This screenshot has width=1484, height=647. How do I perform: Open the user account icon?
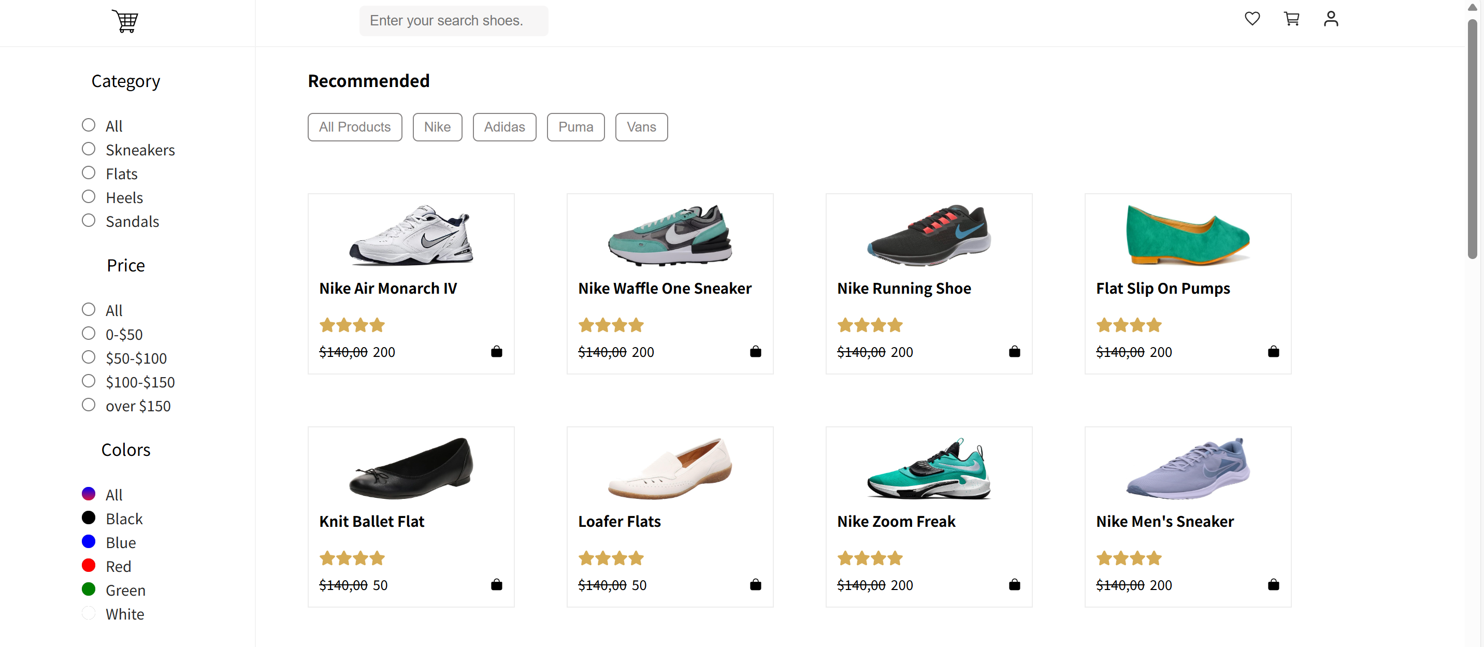pos(1330,19)
